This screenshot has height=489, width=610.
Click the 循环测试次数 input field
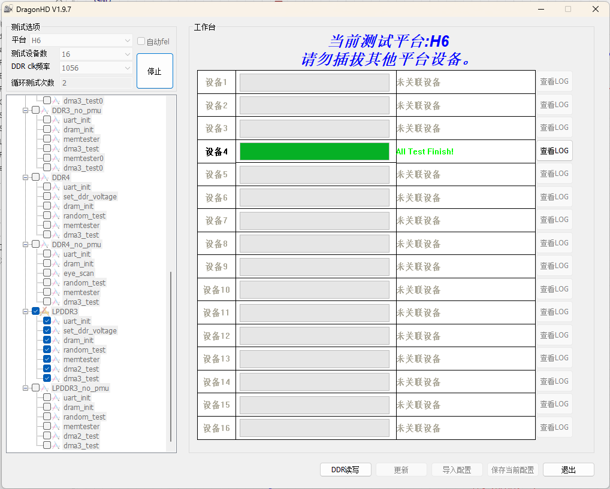95,83
